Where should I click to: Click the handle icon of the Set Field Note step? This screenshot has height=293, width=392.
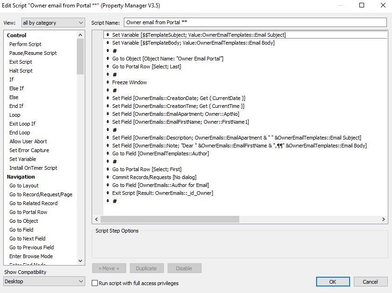[108, 146]
